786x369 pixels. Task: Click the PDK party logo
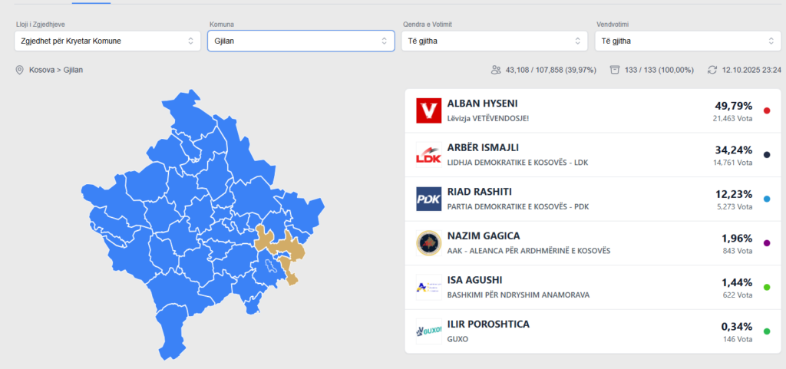click(x=428, y=199)
